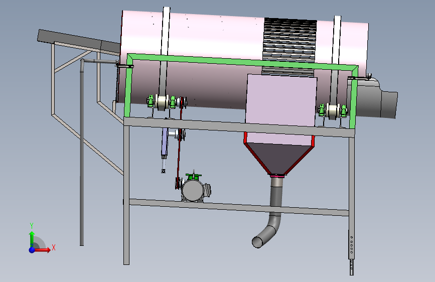Viewport: 435px width, 282px height.
Task: Select the upper gray frame beam
Action: [x=239, y=127]
